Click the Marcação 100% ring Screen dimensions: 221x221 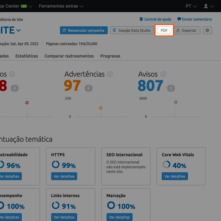tap(111, 205)
